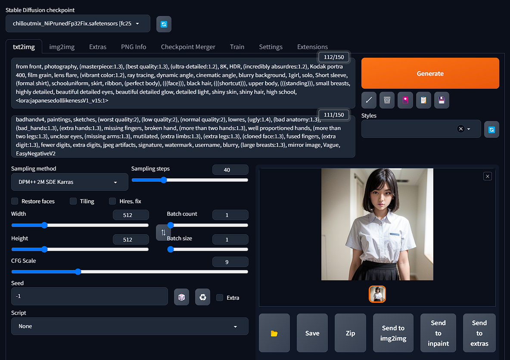Save the prompt as style with the floppy icon
510x360 pixels.
coord(442,100)
